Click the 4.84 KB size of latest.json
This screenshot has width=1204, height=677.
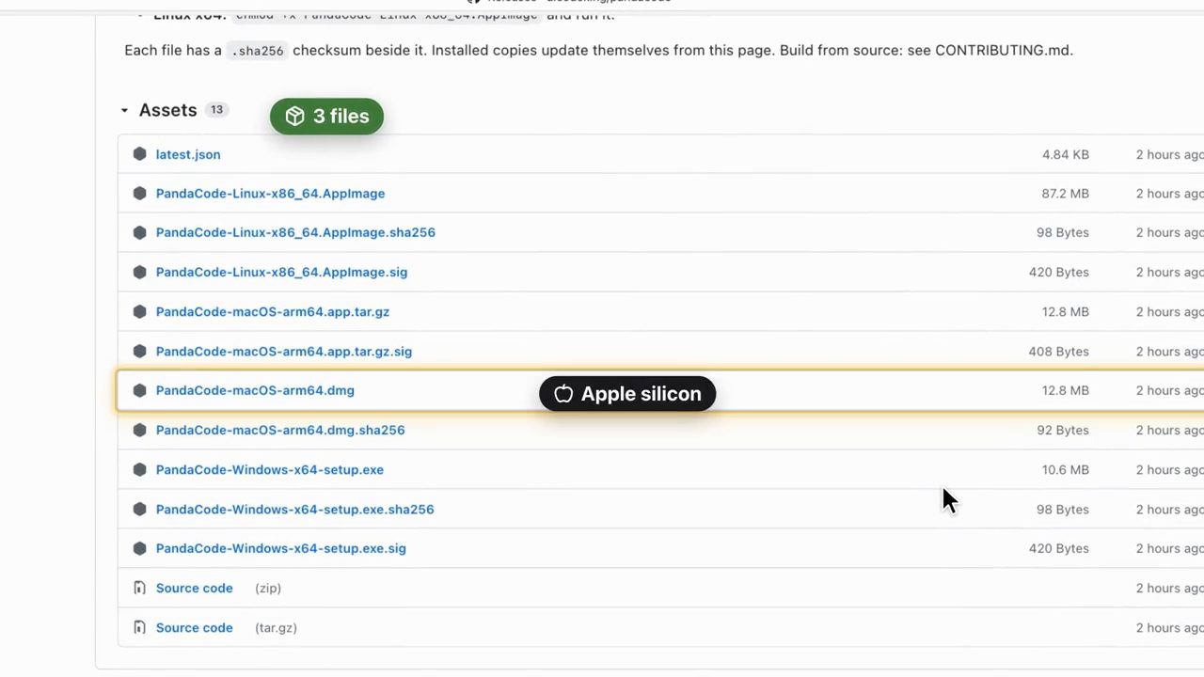1066,154
